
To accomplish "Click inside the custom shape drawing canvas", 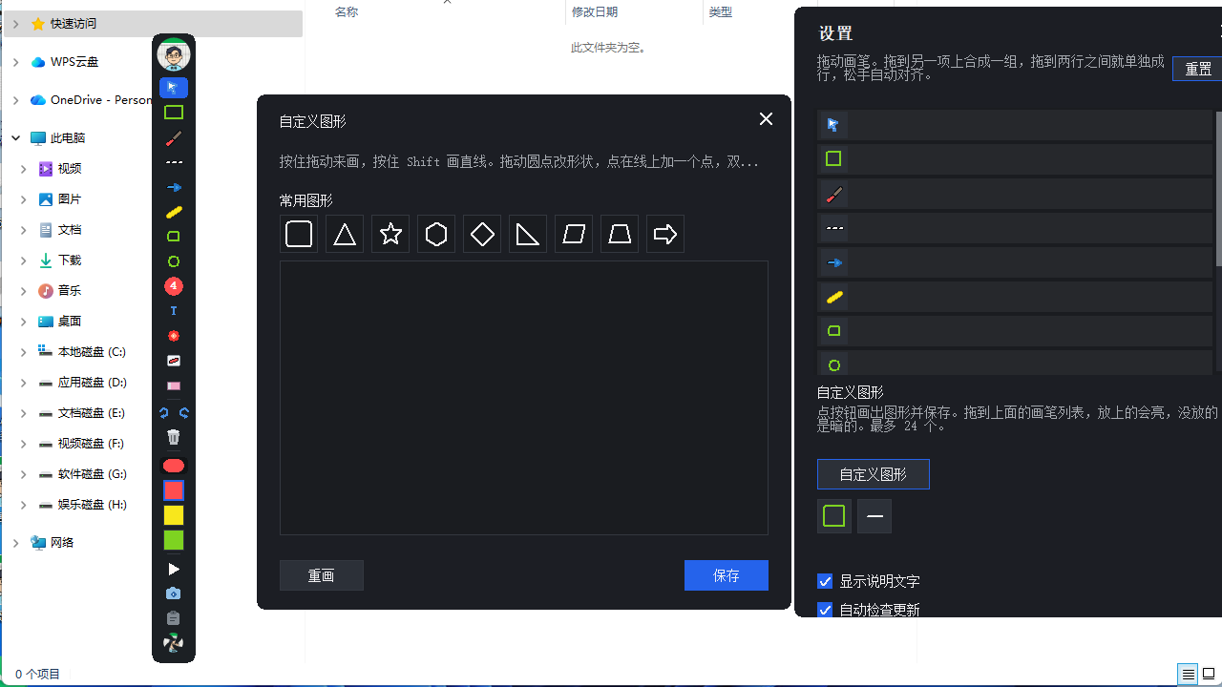I will click(x=524, y=398).
